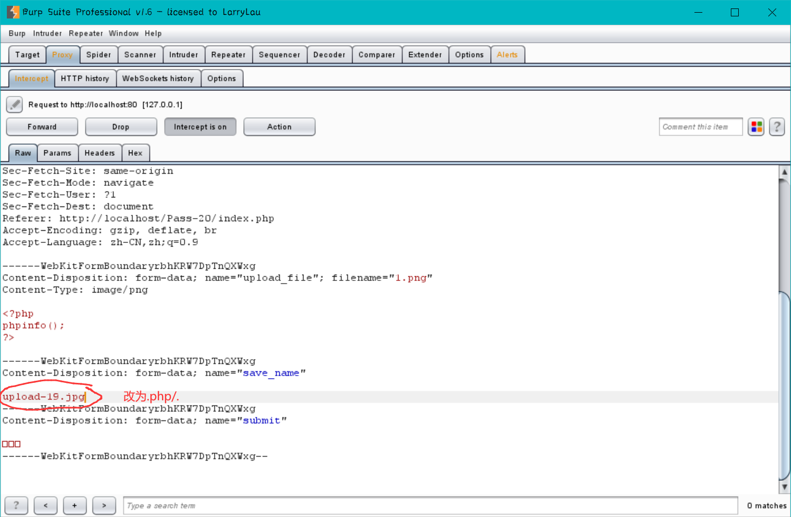Open the Window menu
The image size is (791, 517).
[x=123, y=33]
